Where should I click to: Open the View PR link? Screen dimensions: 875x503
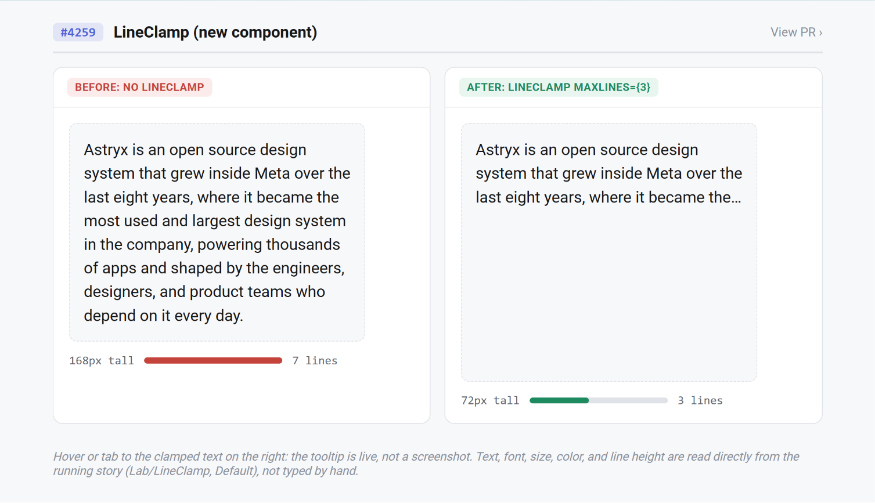796,32
